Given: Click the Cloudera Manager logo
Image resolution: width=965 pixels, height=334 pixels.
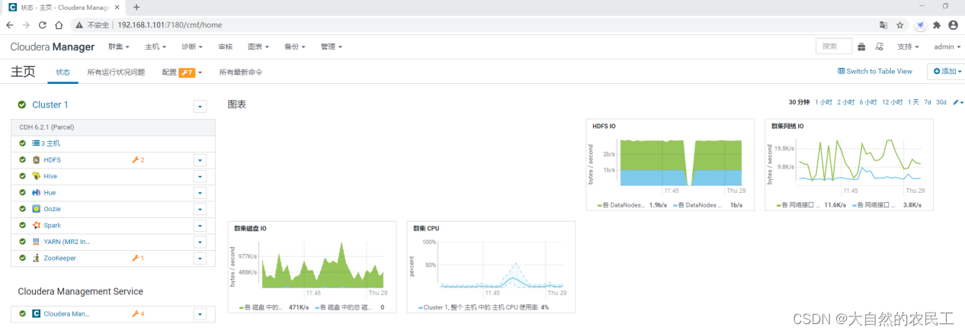Looking at the screenshot, I should (52, 47).
